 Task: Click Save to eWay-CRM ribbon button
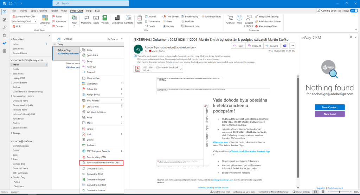click(x=24, y=17)
